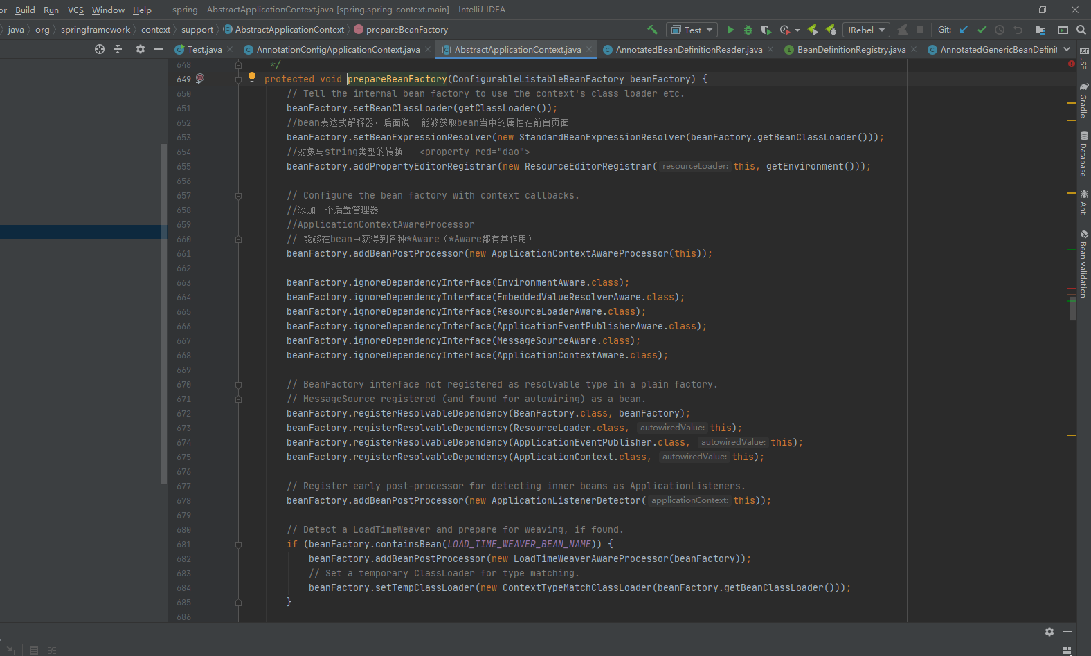Open the Database tool window
Screen dimensions: 1091x656
1083,154
